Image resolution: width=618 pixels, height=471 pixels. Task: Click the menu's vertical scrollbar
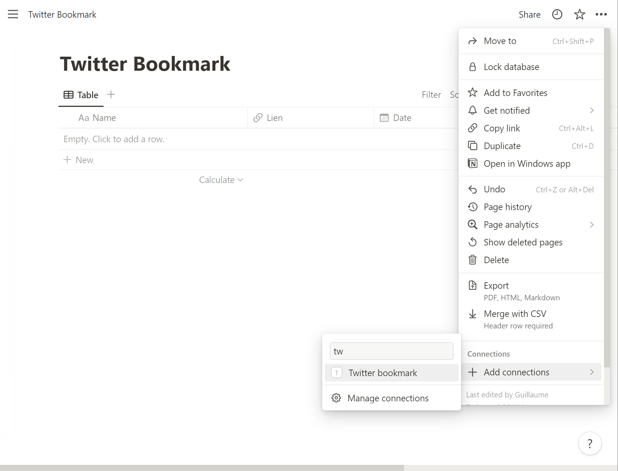(x=607, y=198)
